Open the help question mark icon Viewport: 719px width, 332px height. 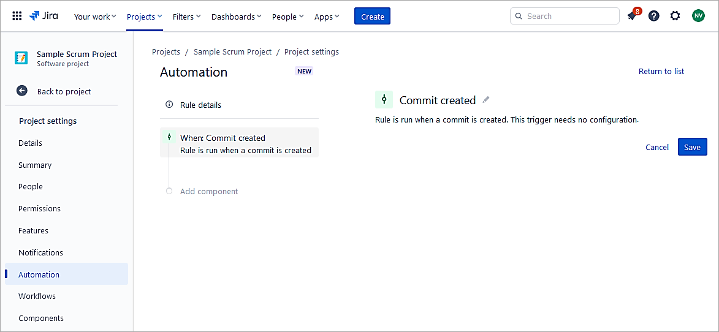[654, 17]
